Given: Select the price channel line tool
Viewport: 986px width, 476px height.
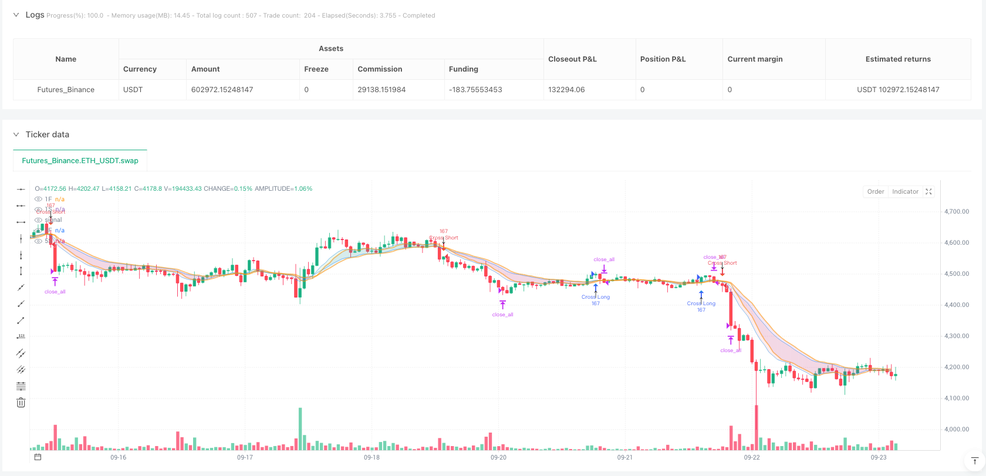Looking at the screenshot, I should (x=21, y=370).
